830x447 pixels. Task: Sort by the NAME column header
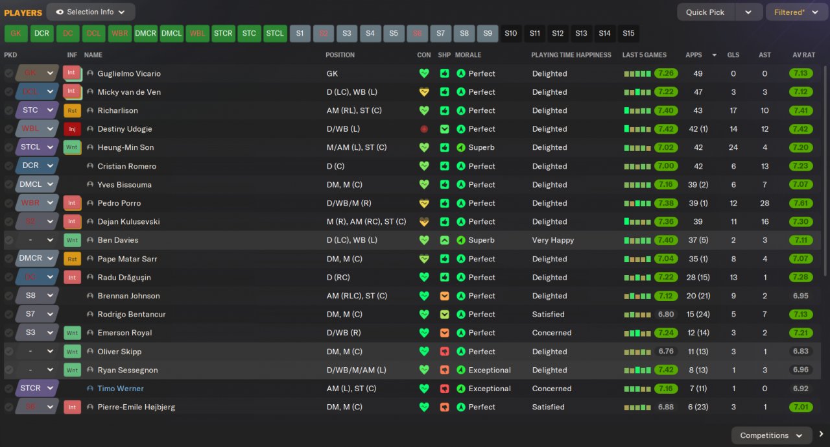tap(93, 55)
